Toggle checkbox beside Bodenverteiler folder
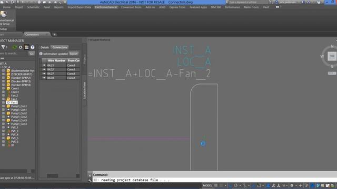 pos(4,70)
